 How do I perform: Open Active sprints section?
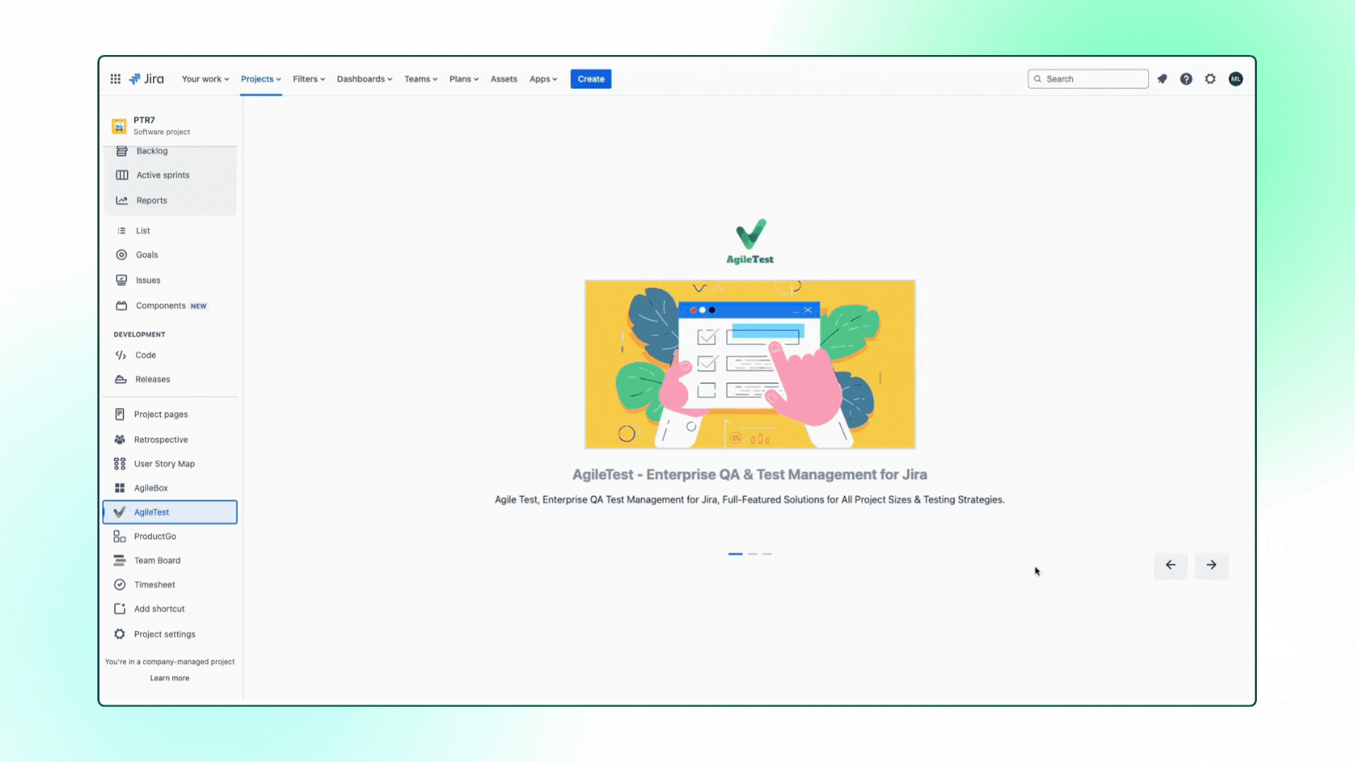[162, 174]
